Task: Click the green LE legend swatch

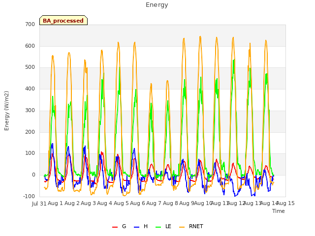Action: point(158,227)
